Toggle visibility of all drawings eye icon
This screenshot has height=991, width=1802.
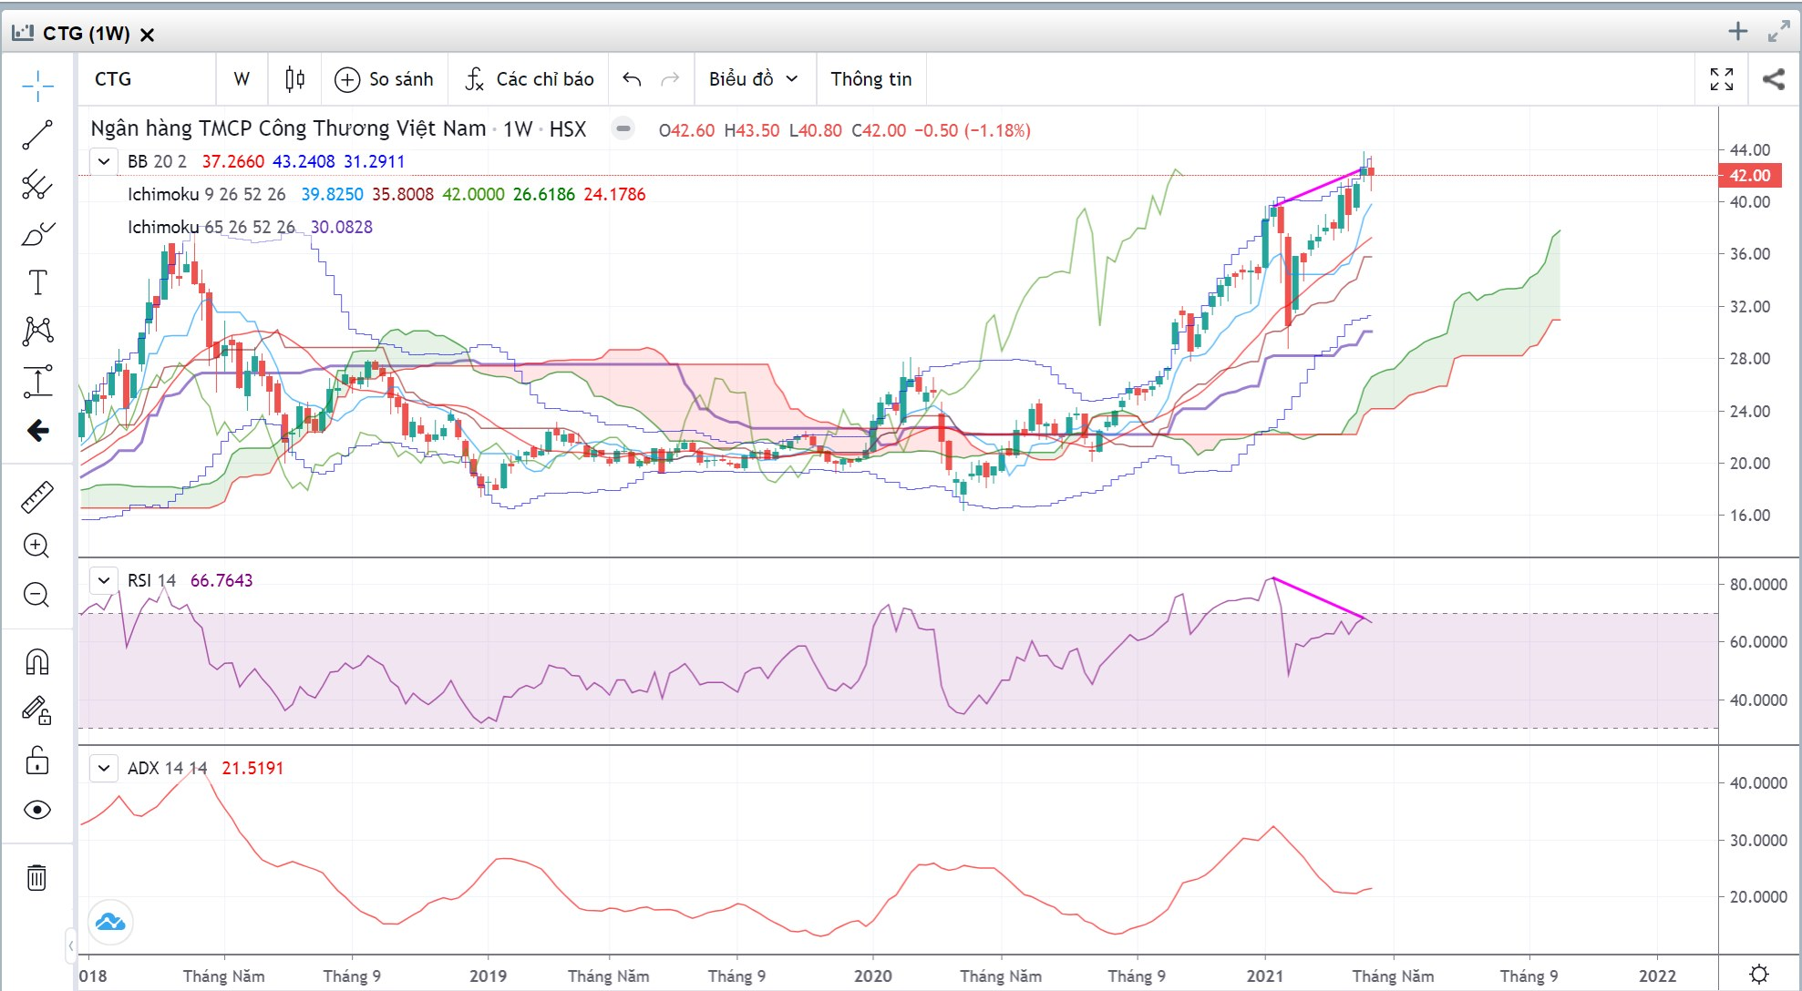(x=37, y=810)
